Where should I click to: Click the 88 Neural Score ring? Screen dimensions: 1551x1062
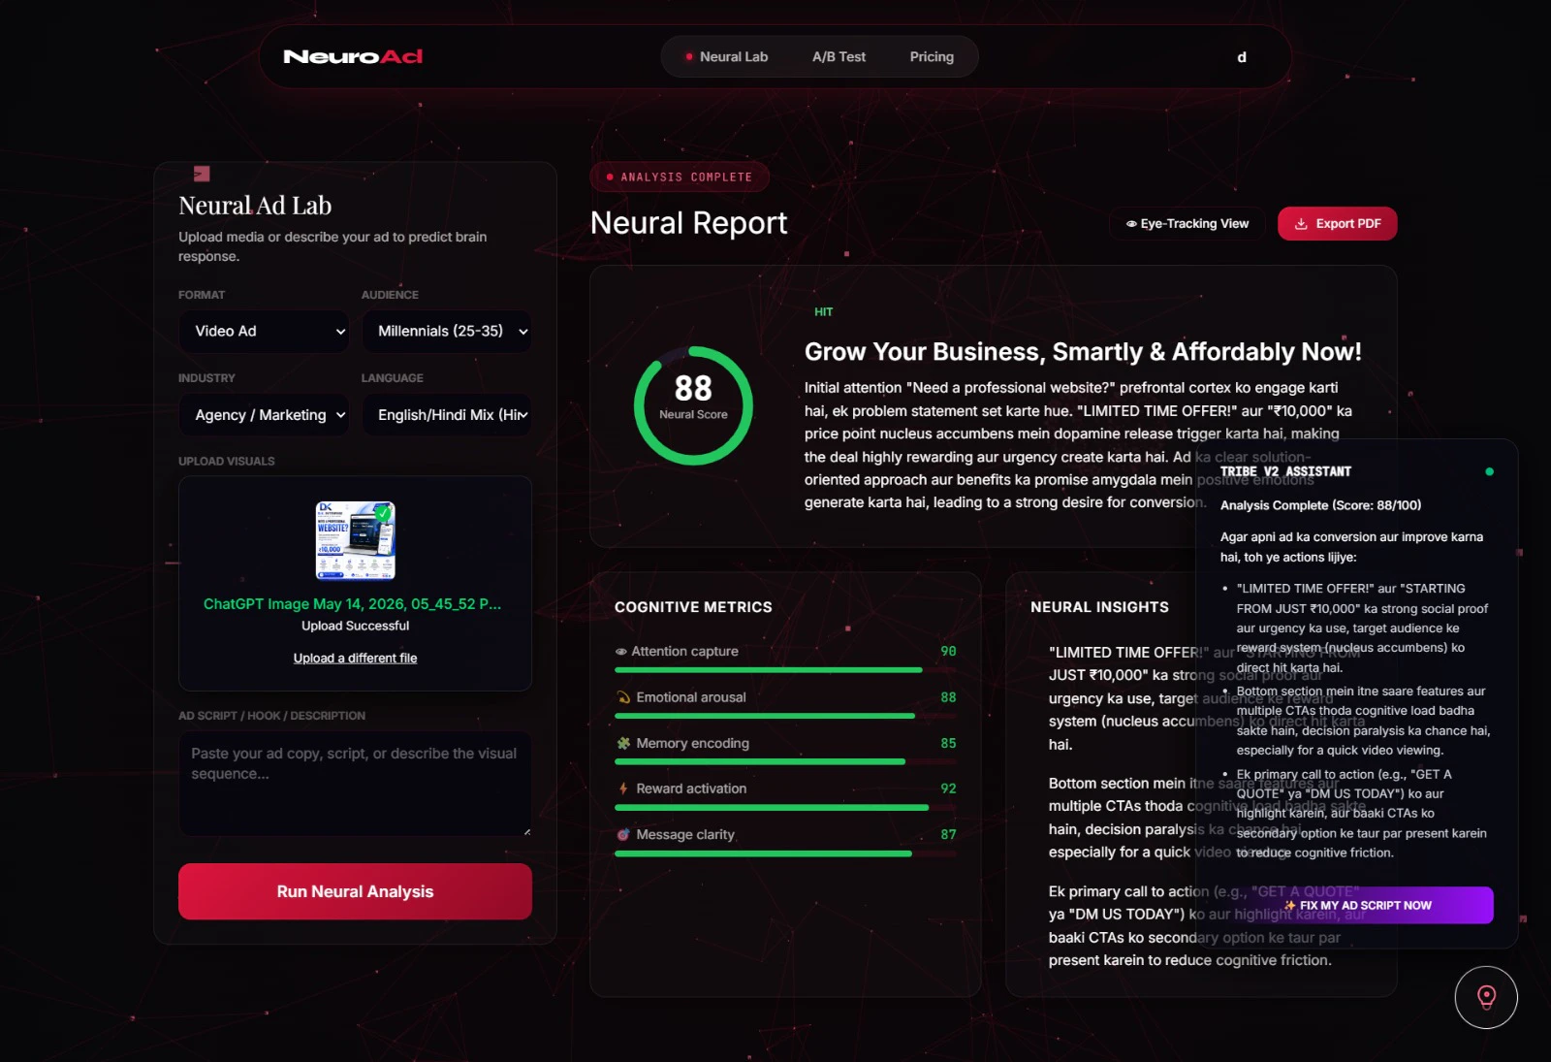(693, 405)
